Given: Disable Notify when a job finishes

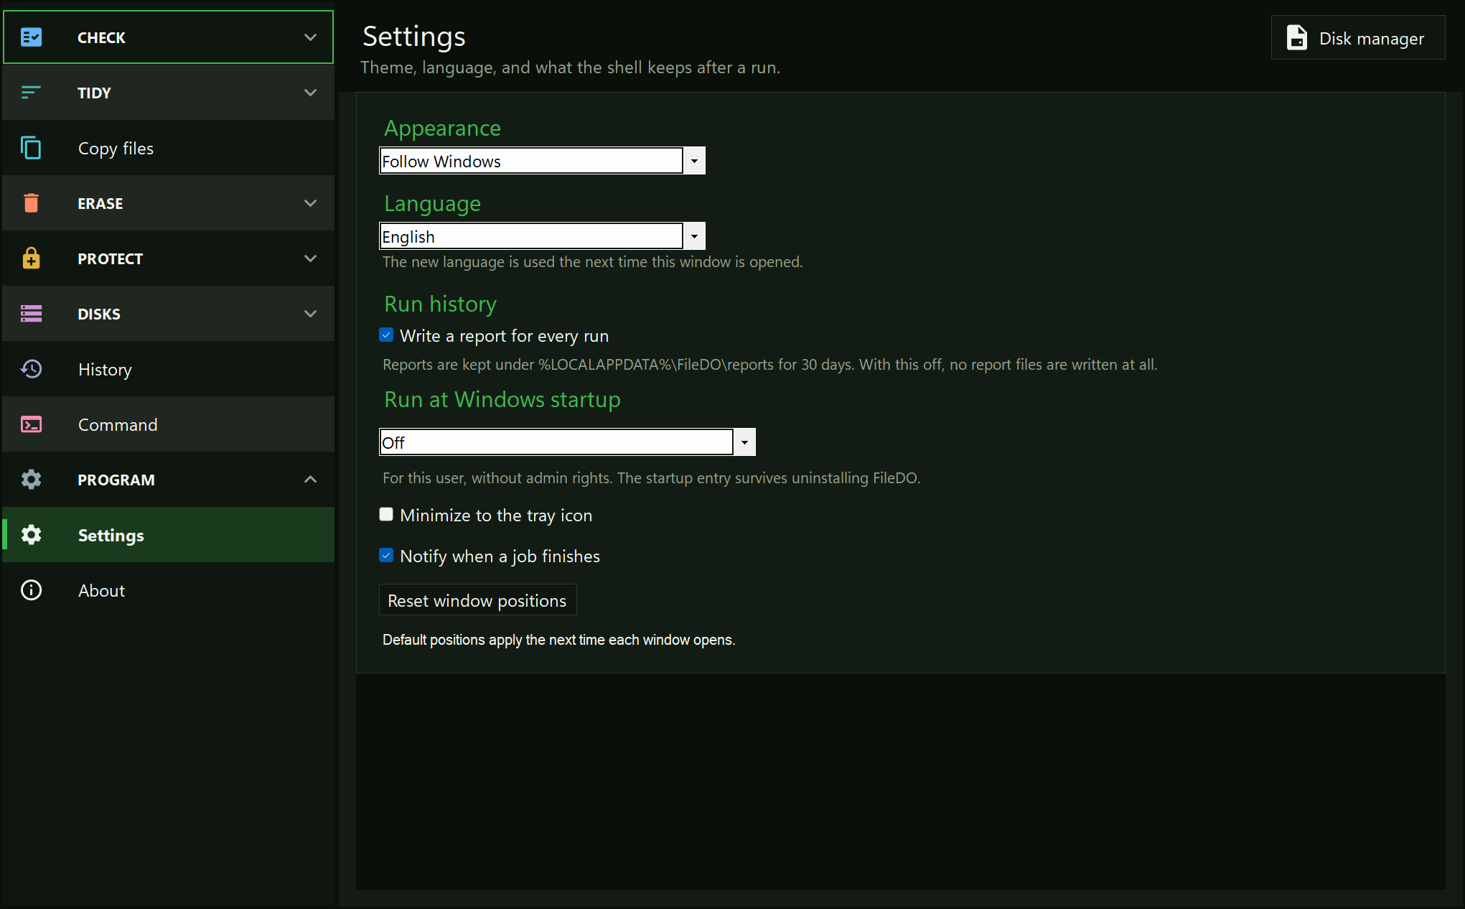Looking at the screenshot, I should click(x=386, y=555).
